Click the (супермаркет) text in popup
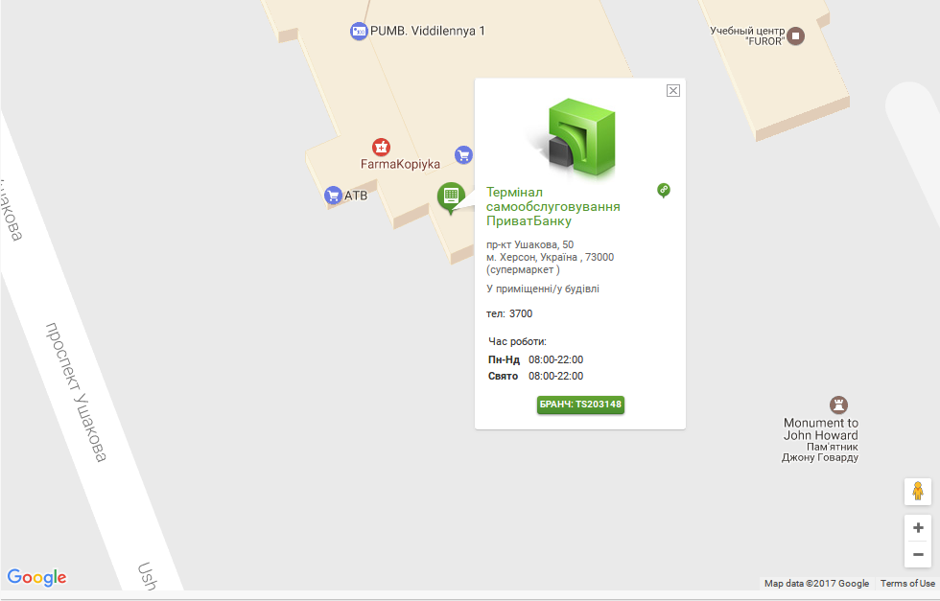Image resolution: width=940 pixels, height=601 pixels. coord(523,269)
